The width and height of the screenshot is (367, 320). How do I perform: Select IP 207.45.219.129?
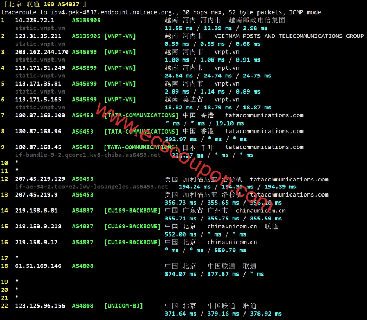[40, 179]
